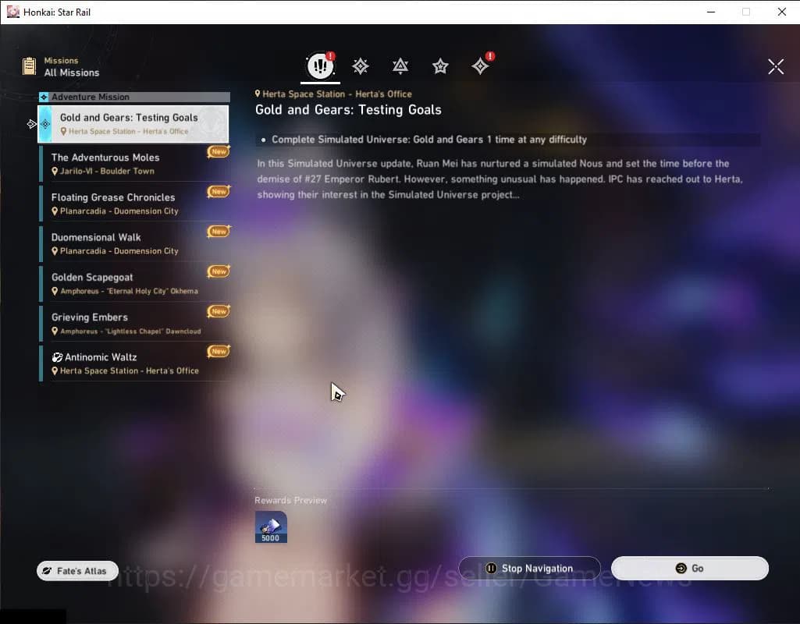Select The Adventurous Moles mission
Viewport: 800px width, 624px height.
point(135,164)
